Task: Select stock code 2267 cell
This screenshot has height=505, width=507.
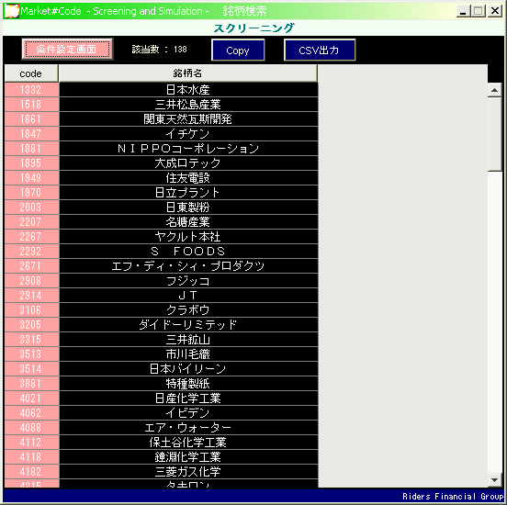Action: [31, 237]
